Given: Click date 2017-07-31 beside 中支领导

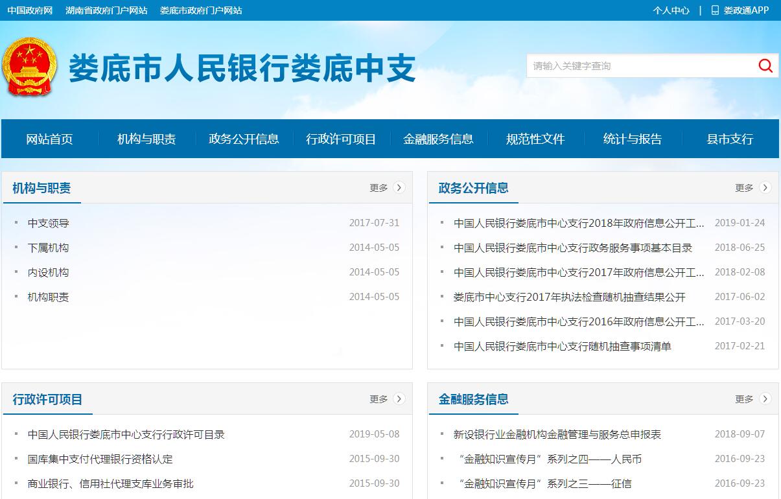Looking at the screenshot, I should pyautogui.click(x=374, y=223).
